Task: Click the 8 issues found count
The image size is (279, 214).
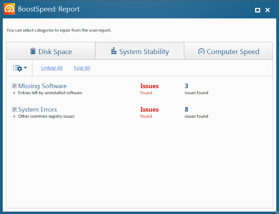Action: click(187, 109)
